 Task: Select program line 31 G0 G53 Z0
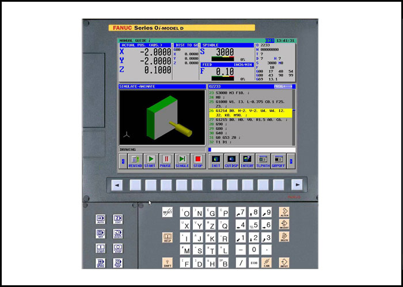250,138
